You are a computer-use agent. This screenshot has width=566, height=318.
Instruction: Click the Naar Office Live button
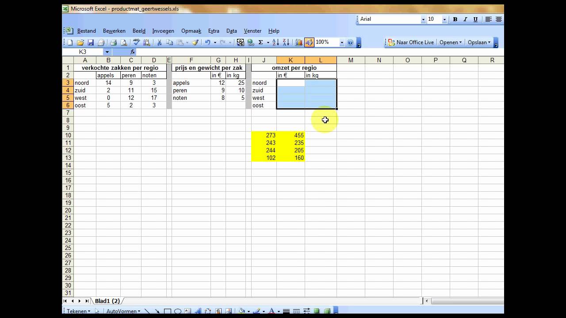411,42
